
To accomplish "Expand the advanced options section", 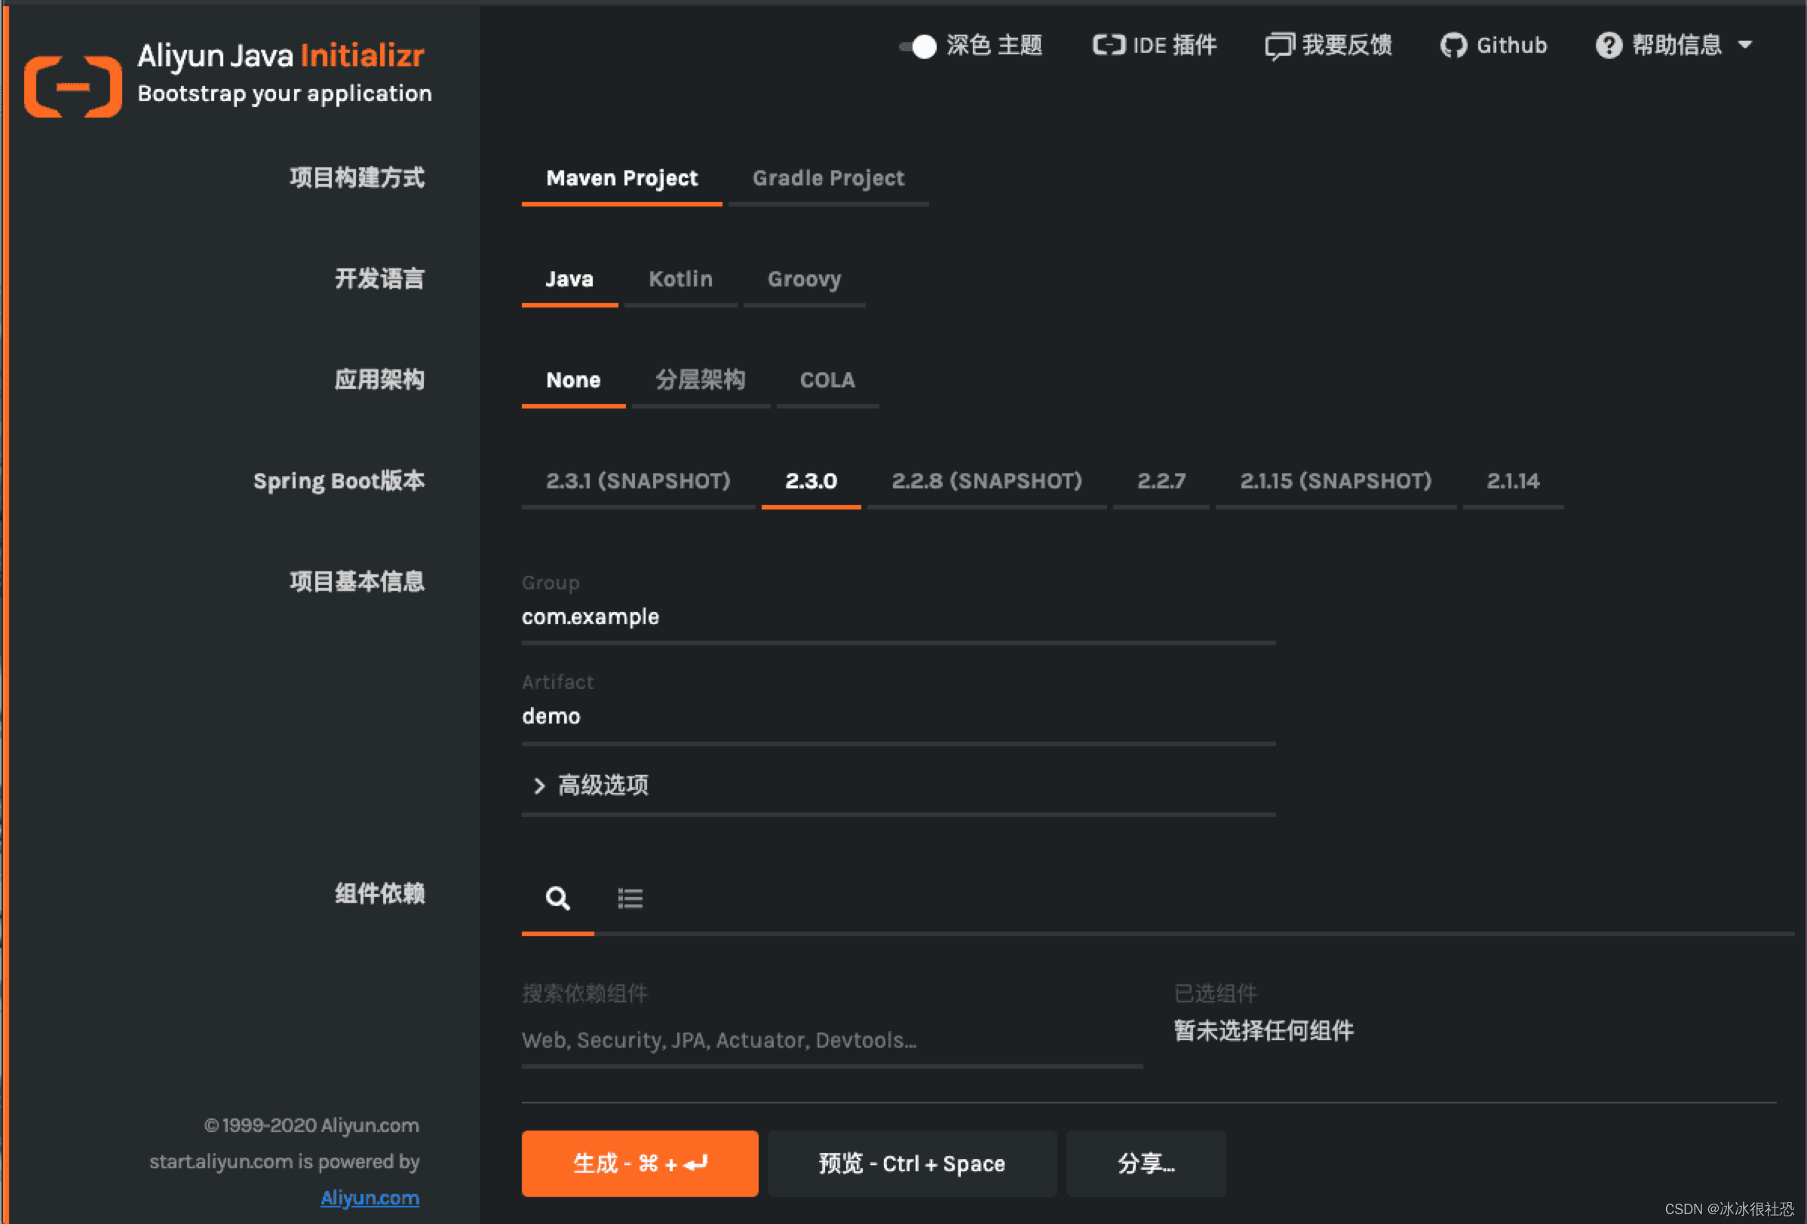I will coord(602,785).
